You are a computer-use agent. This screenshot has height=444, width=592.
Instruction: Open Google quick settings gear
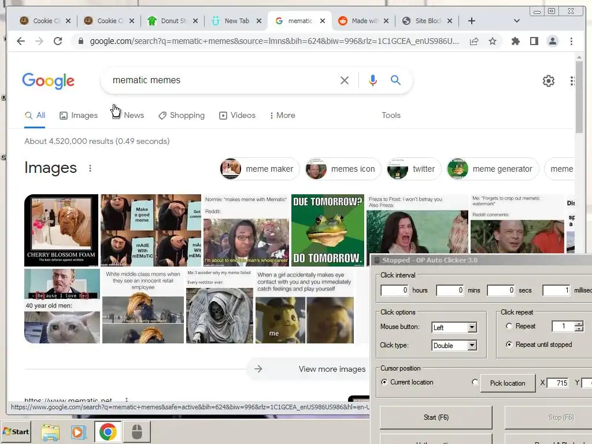pos(548,81)
